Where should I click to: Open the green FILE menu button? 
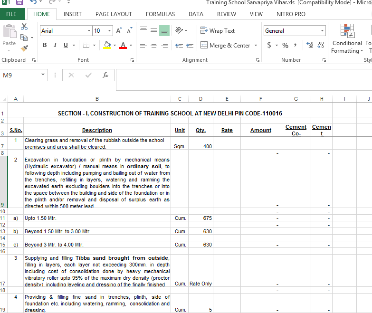pyautogui.click(x=11, y=14)
